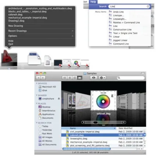The height and width of the screenshot is (156, 156).
Task: Switch Finder to icon view
Action: 65,78
